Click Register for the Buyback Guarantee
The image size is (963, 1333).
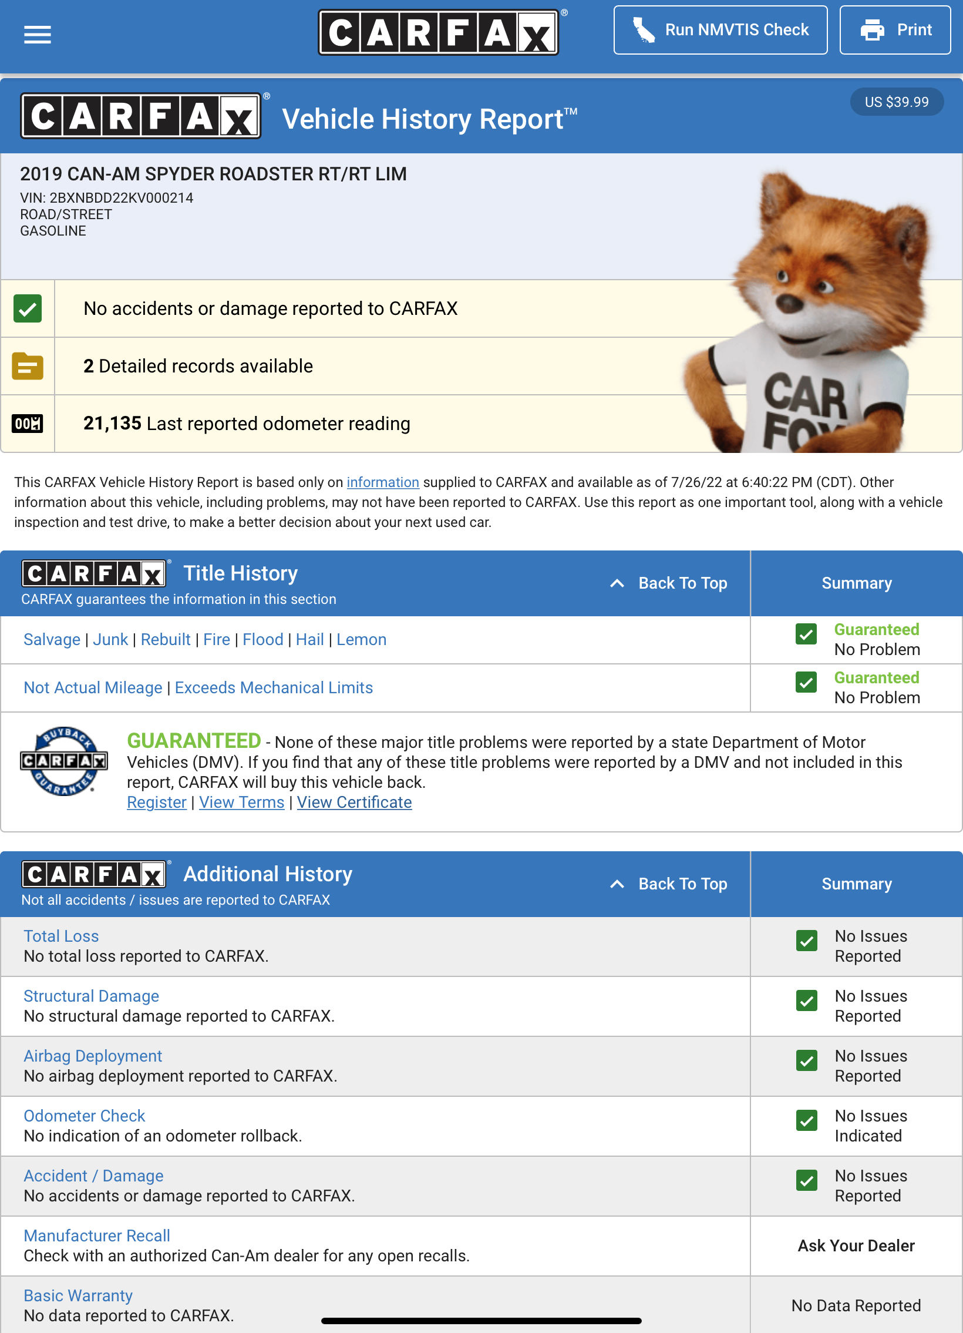pos(157,803)
